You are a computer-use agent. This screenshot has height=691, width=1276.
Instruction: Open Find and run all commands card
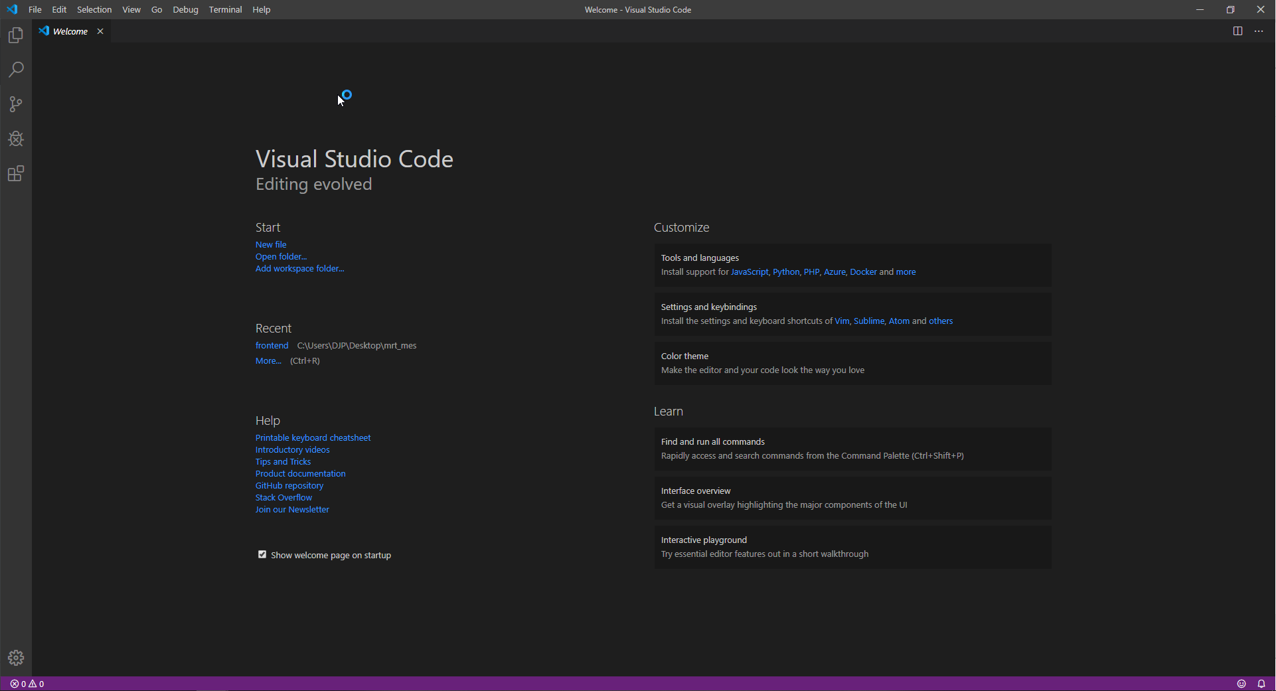[x=852, y=449]
